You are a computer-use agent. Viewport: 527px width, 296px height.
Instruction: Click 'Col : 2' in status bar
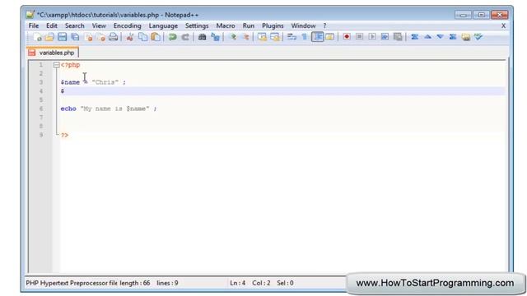pos(261,283)
